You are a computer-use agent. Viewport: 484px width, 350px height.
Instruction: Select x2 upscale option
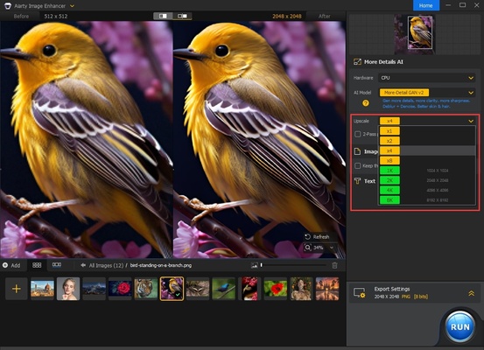[389, 141]
